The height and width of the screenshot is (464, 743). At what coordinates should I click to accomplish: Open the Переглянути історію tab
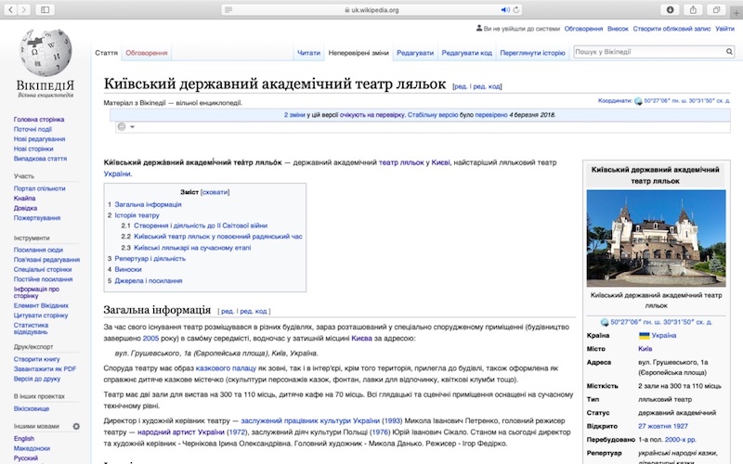tap(532, 53)
